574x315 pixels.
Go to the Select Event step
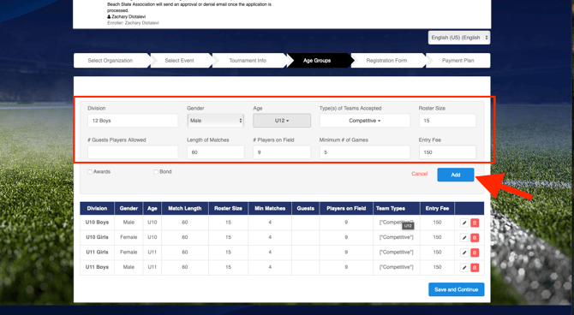pos(179,61)
